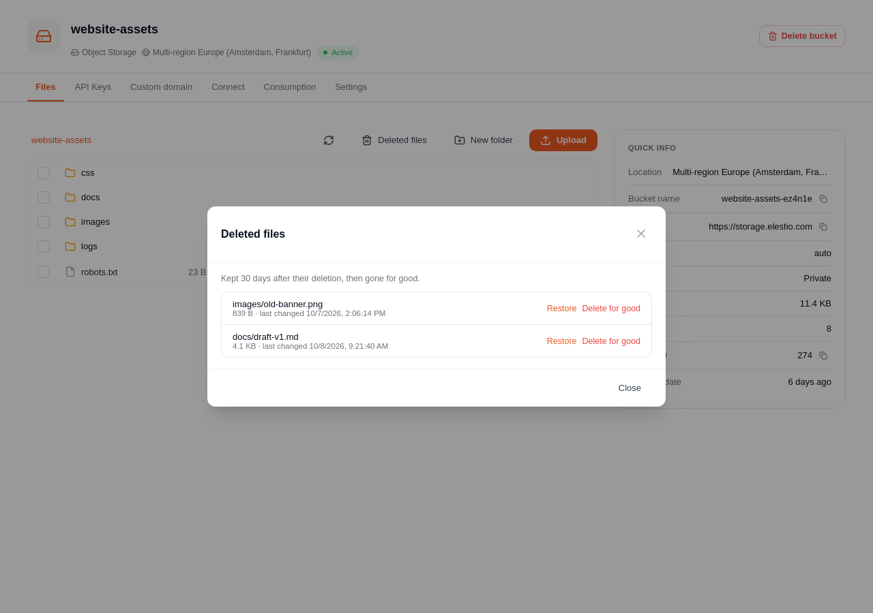
Task: Click the Delete bucket button
Action: pos(802,36)
